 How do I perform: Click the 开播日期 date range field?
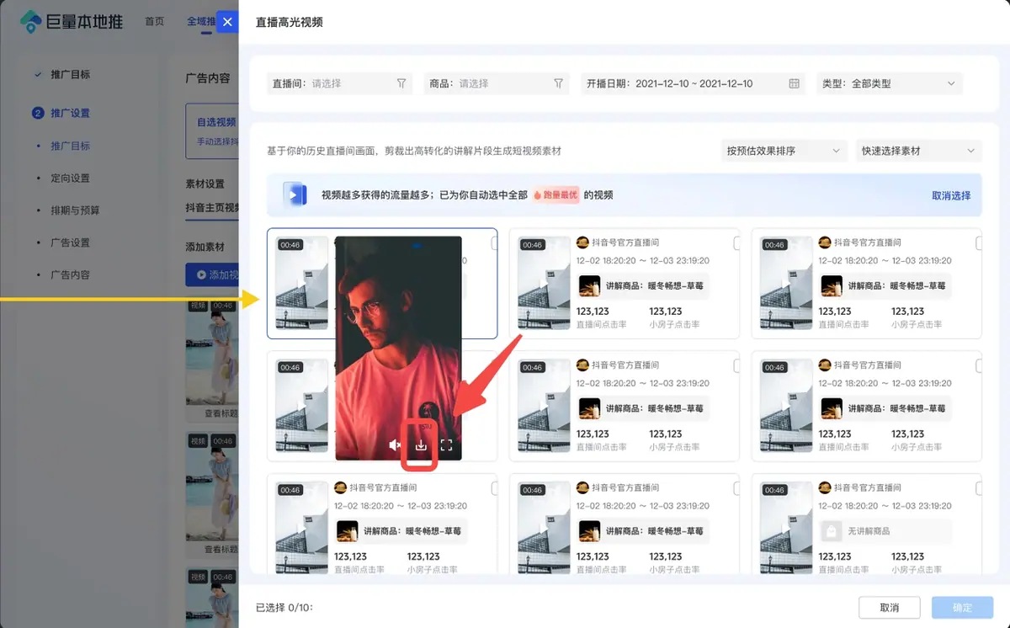[694, 83]
